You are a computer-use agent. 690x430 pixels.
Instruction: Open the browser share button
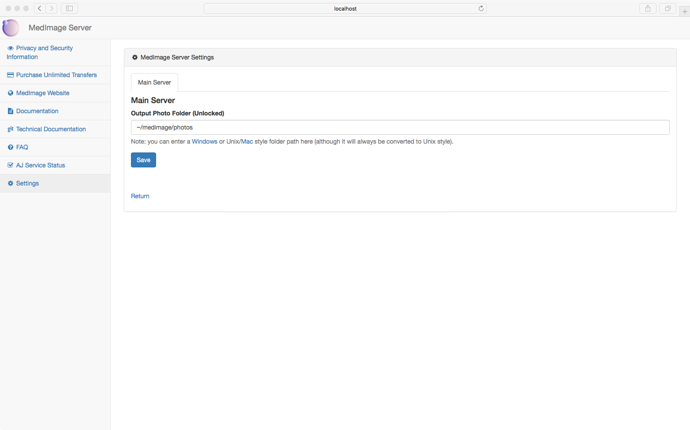[x=648, y=8]
